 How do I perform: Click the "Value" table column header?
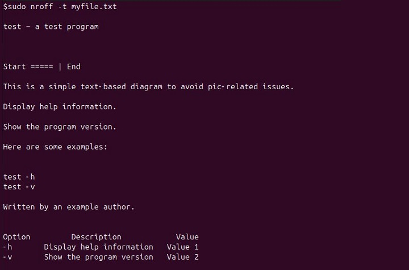[x=187, y=237]
